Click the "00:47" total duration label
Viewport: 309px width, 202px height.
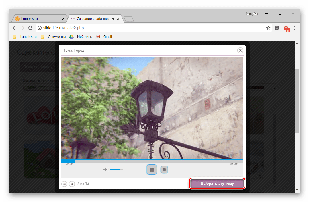tap(234, 164)
